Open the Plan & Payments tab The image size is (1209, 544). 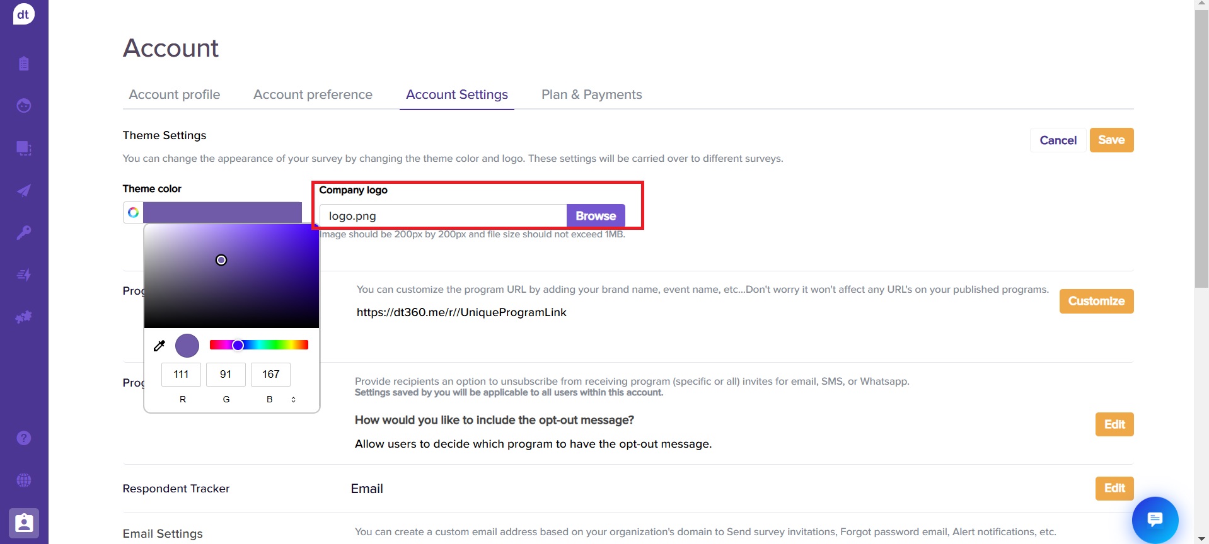pos(591,94)
